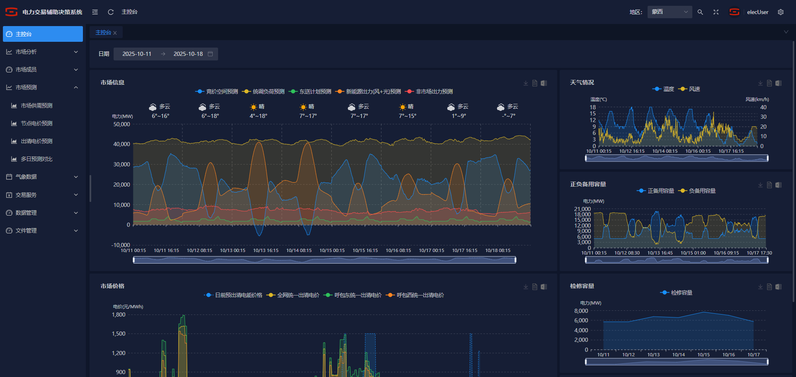
Task: Toggle 竞价空间预测 legend series
Action: (217, 91)
